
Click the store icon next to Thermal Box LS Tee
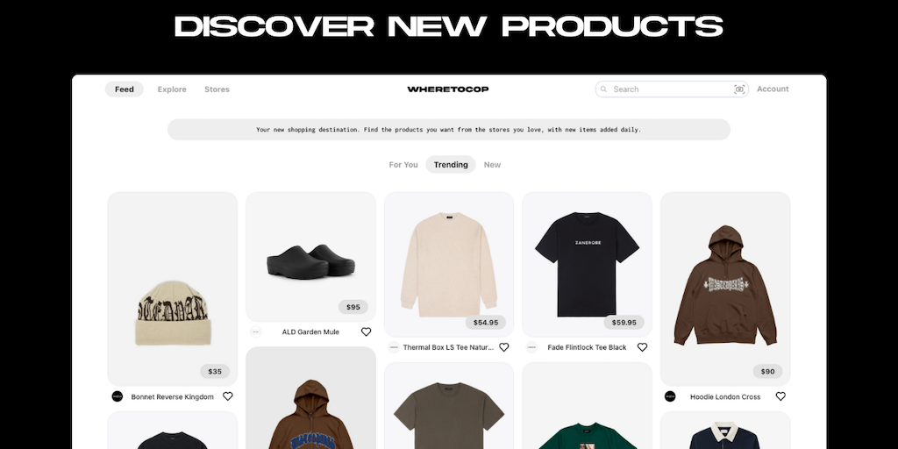pos(394,347)
